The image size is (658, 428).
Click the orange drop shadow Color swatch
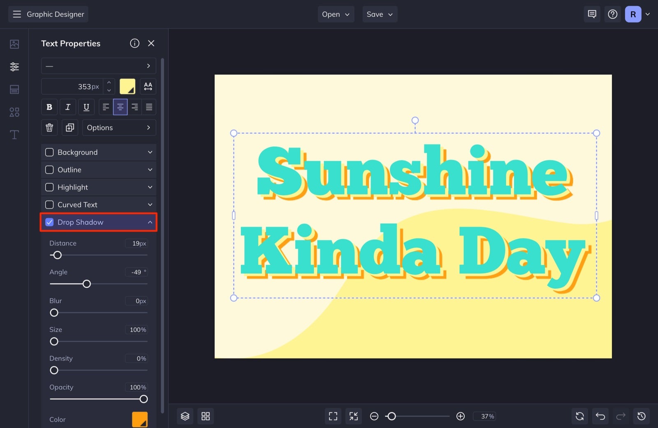139,419
